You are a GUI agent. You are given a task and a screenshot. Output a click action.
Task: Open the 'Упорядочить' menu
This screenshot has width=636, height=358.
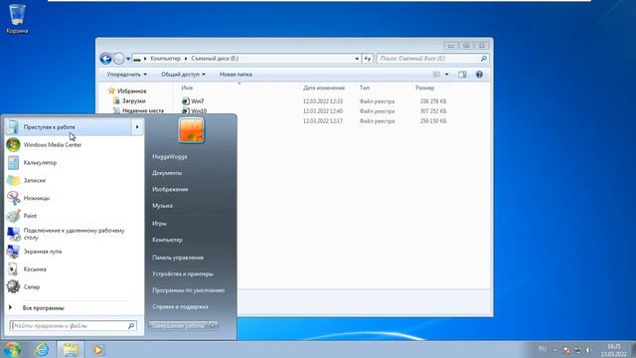[x=126, y=75]
